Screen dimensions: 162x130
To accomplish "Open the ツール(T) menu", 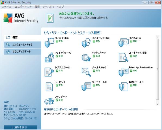I will [x=48, y=7].
